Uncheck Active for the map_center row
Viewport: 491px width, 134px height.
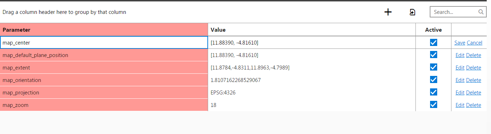coord(434,43)
